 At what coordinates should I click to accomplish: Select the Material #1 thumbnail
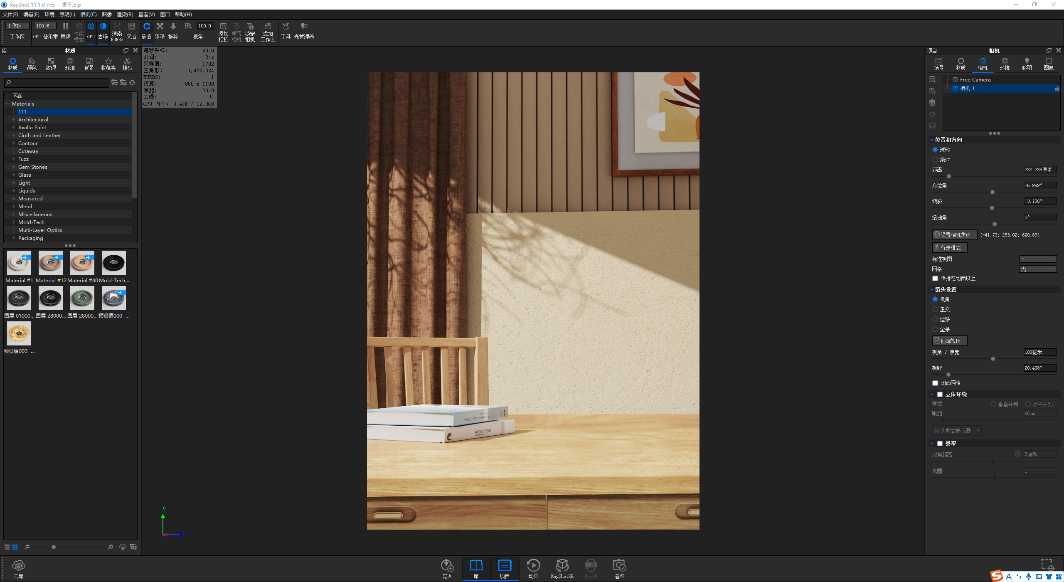[x=19, y=263]
